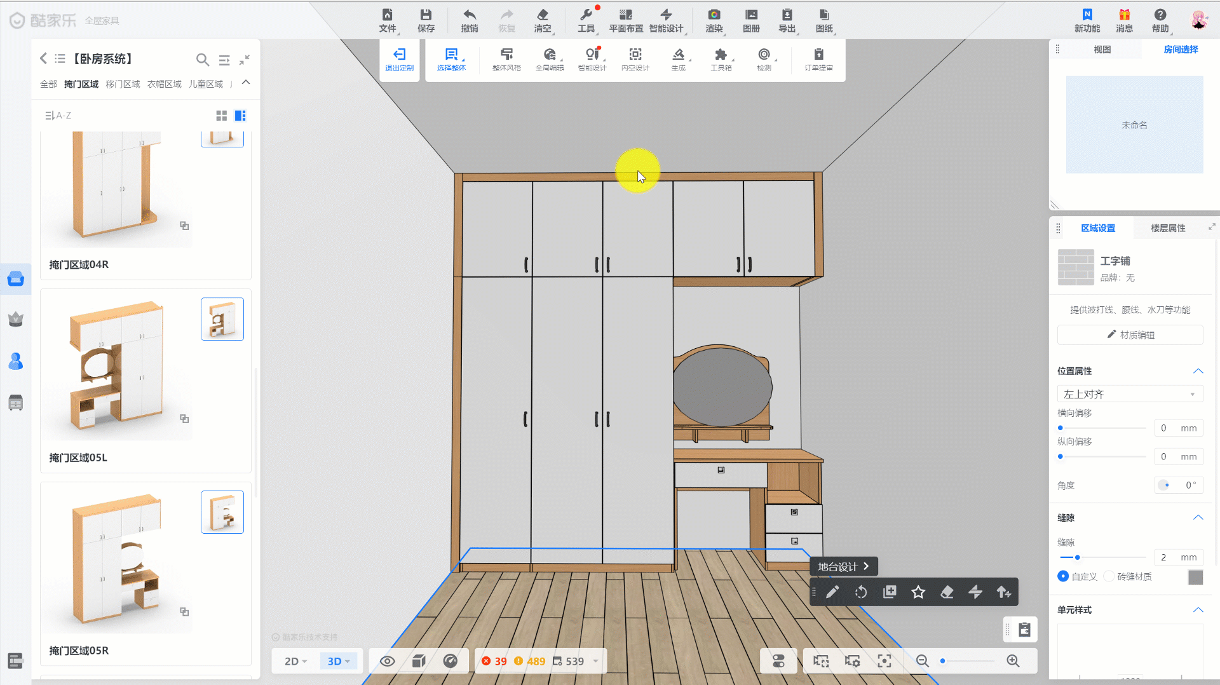The width and height of the screenshot is (1220, 685).
Task: Click the 地台设计 button
Action: point(843,566)
